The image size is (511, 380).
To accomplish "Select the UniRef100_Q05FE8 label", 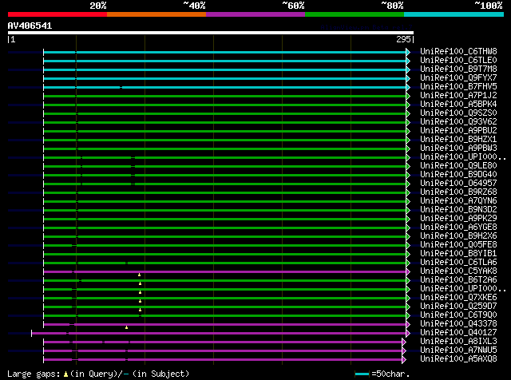I will (x=458, y=245).
